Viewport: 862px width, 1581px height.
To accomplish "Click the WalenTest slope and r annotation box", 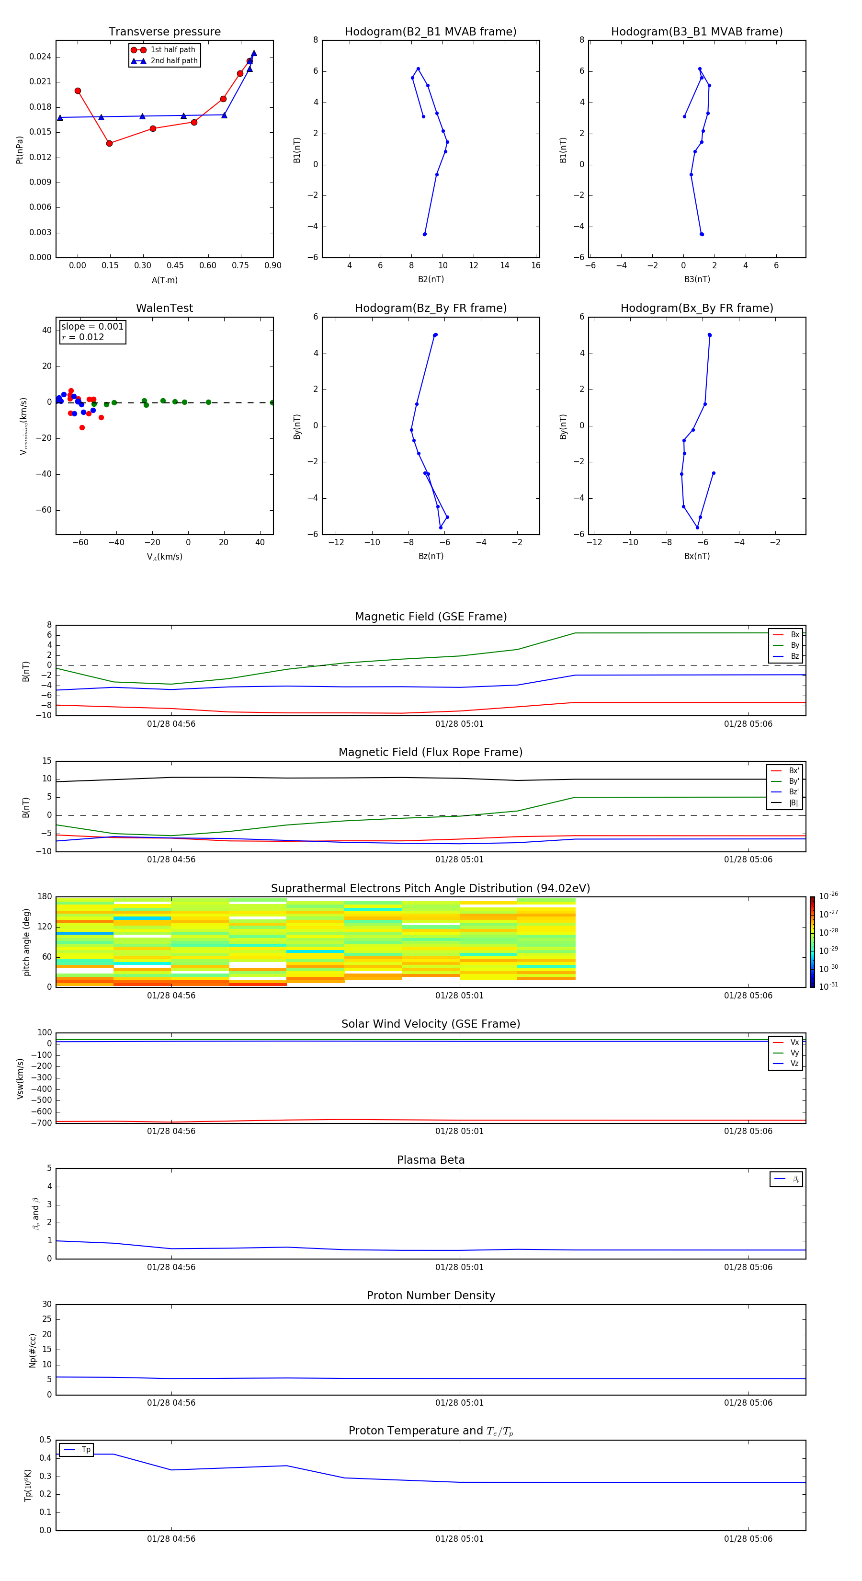I will [x=92, y=332].
